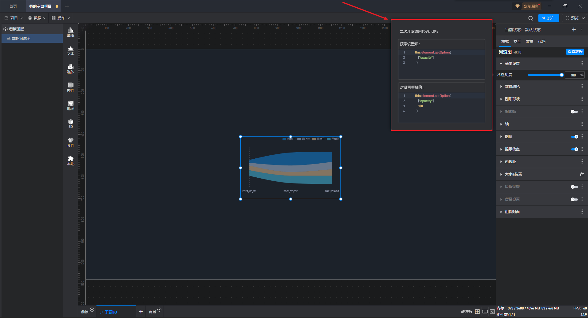Open the 控件 (controls) component panel
The height and width of the screenshot is (318, 588).
click(x=70, y=87)
